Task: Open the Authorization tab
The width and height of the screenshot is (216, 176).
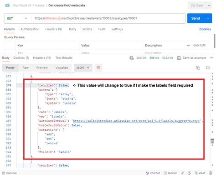Action: point(30,29)
